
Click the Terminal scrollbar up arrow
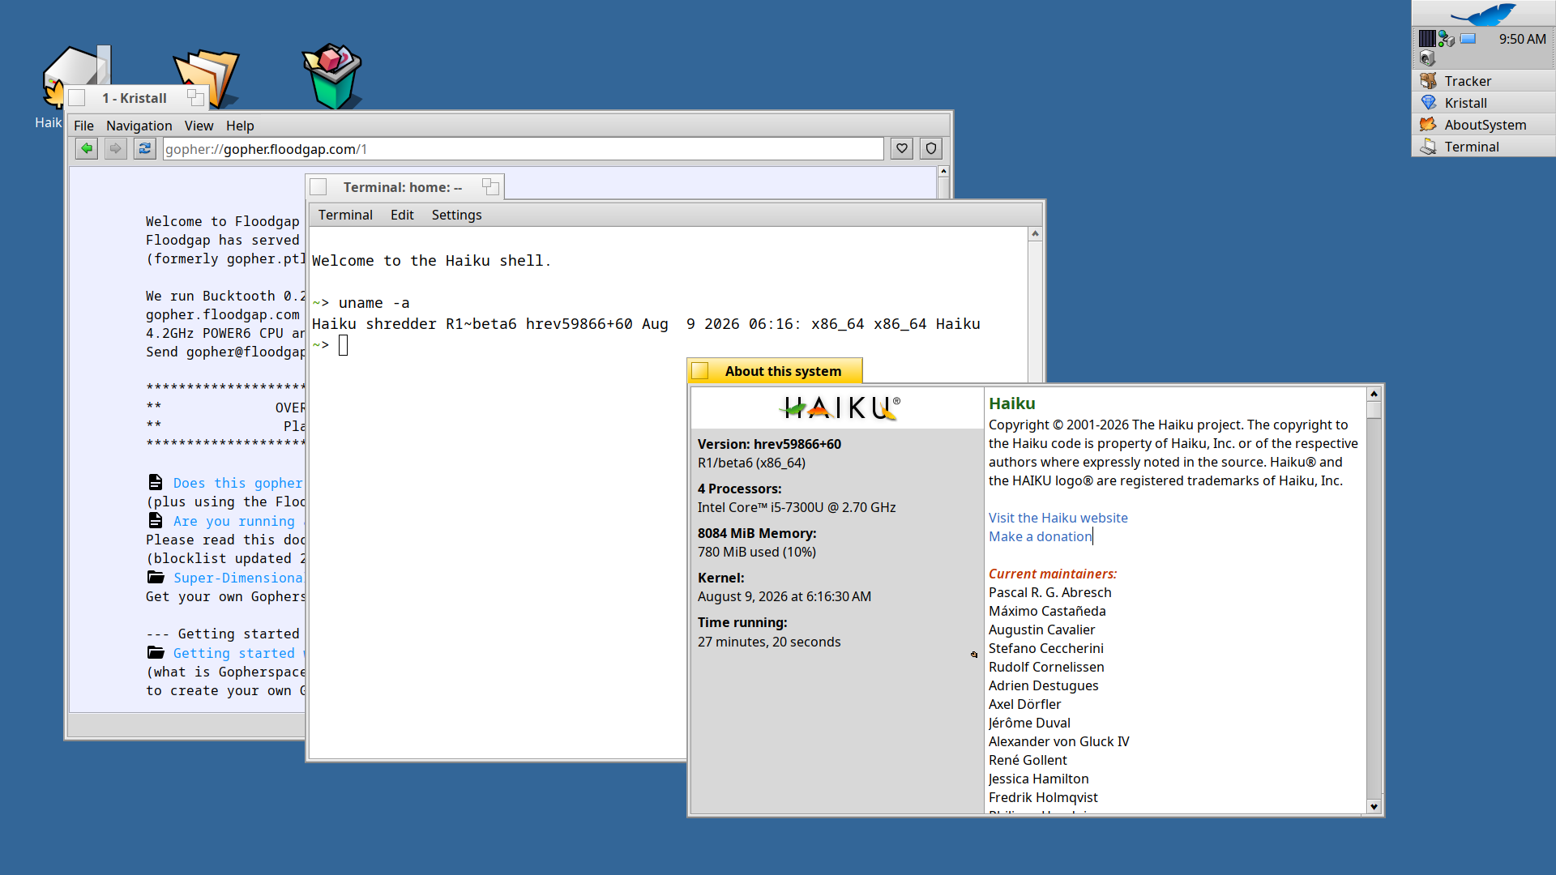[x=1035, y=234]
